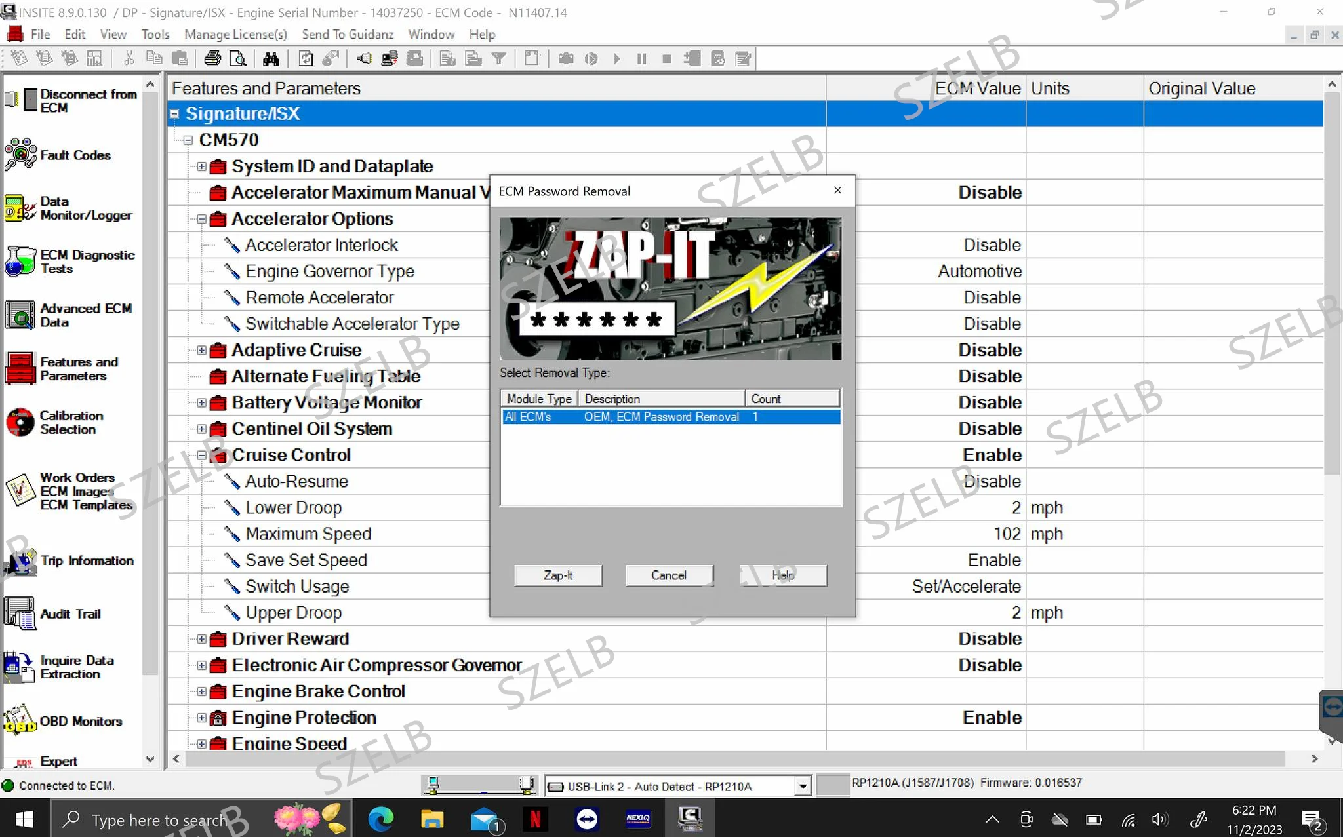This screenshot has height=837, width=1343.
Task: Click the Disconnect from ECM icon
Action: tap(21, 100)
